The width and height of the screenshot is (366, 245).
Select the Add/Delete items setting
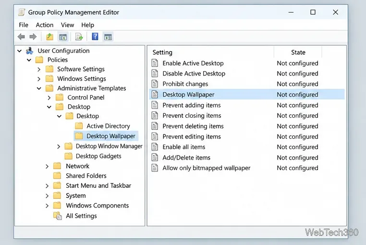186,158
